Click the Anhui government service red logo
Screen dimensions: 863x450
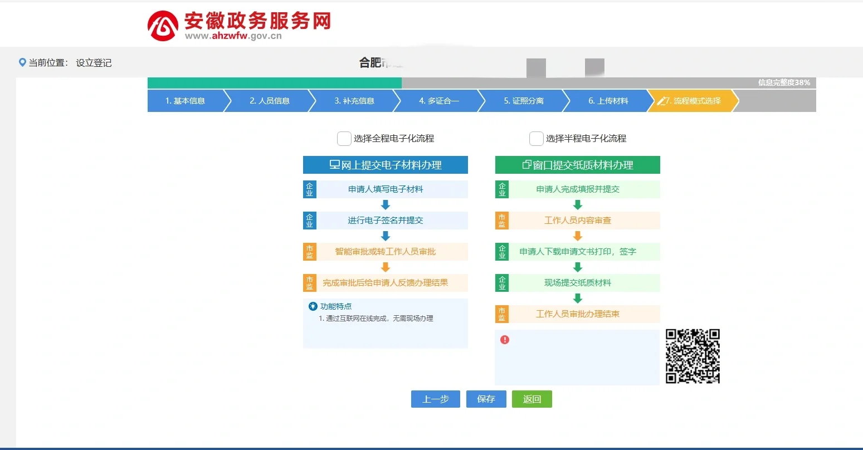[x=163, y=26]
